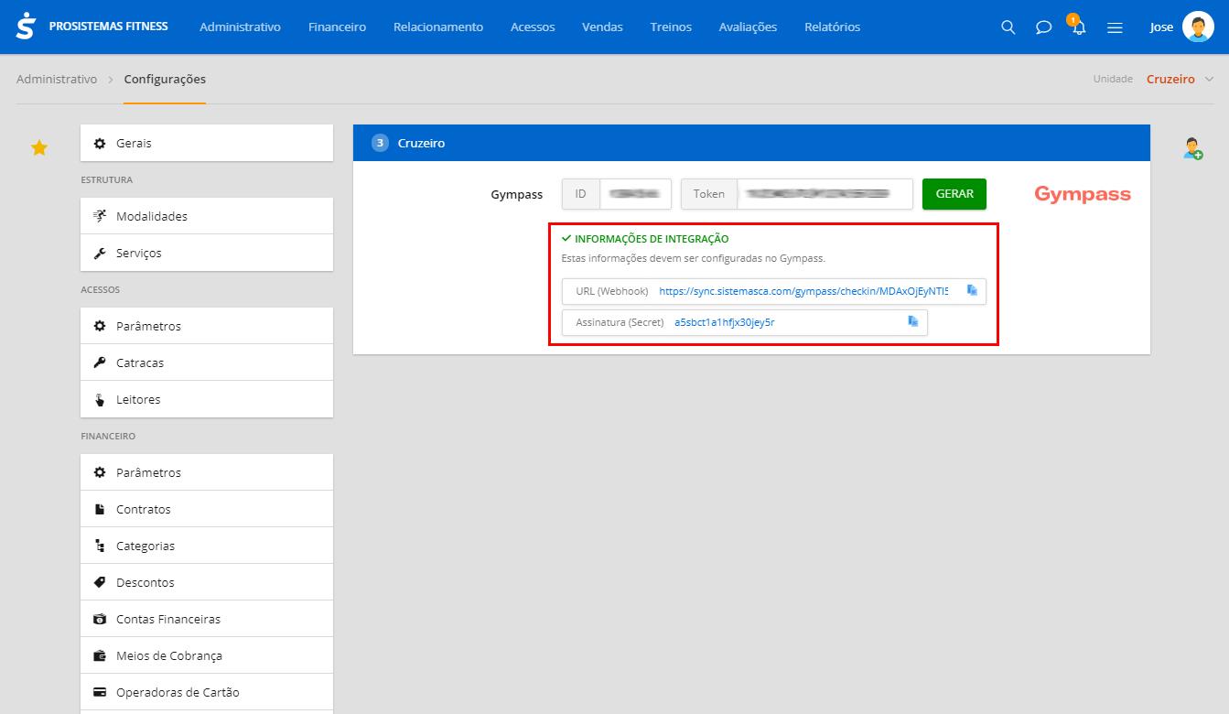1229x714 pixels.
Task: Click the Leitores touch icon
Action: 100,399
